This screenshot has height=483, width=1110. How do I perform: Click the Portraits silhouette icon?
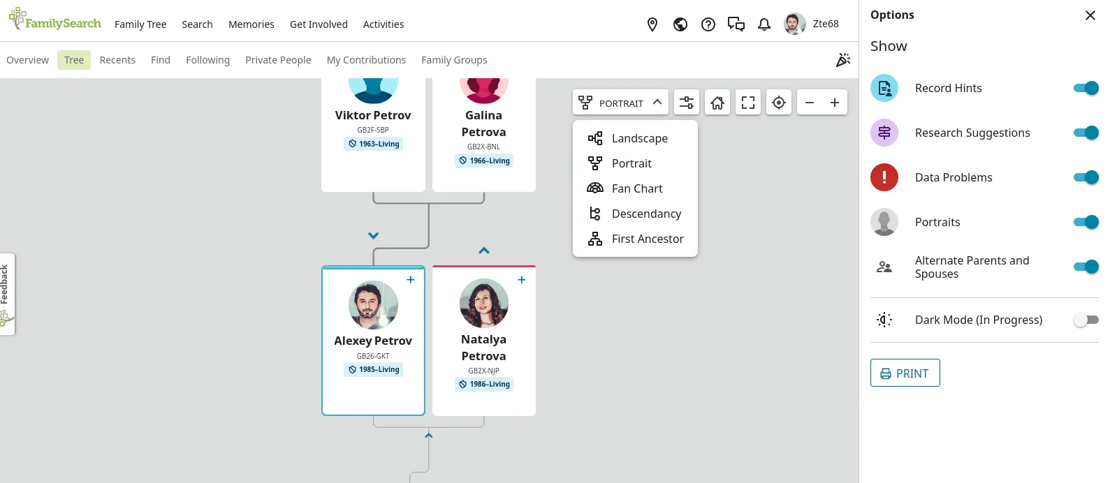tap(884, 222)
